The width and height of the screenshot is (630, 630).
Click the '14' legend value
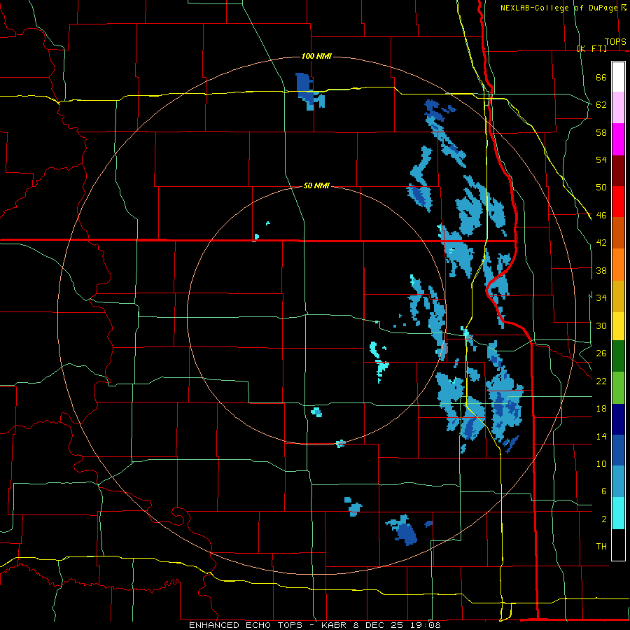coord(601,436)
